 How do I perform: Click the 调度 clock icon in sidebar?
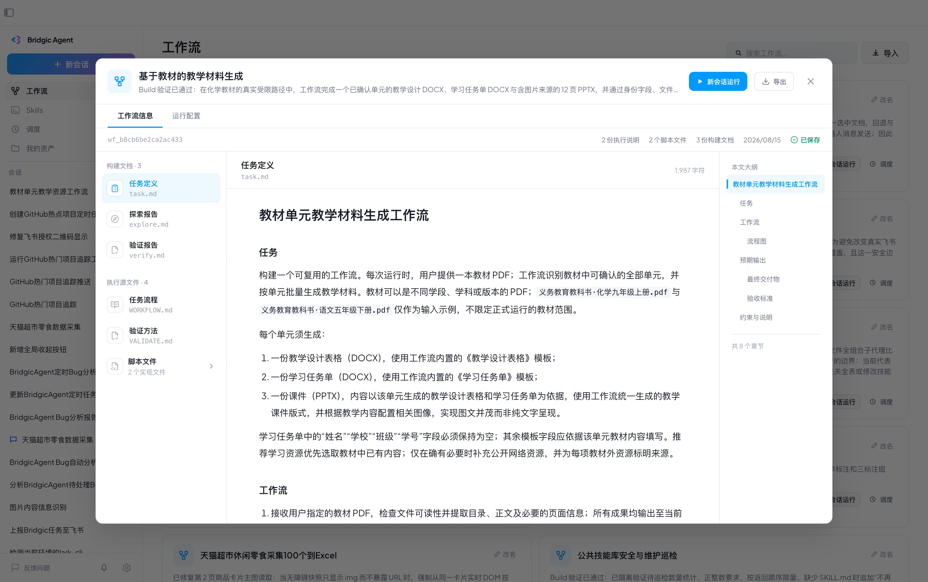coord(15,129)
